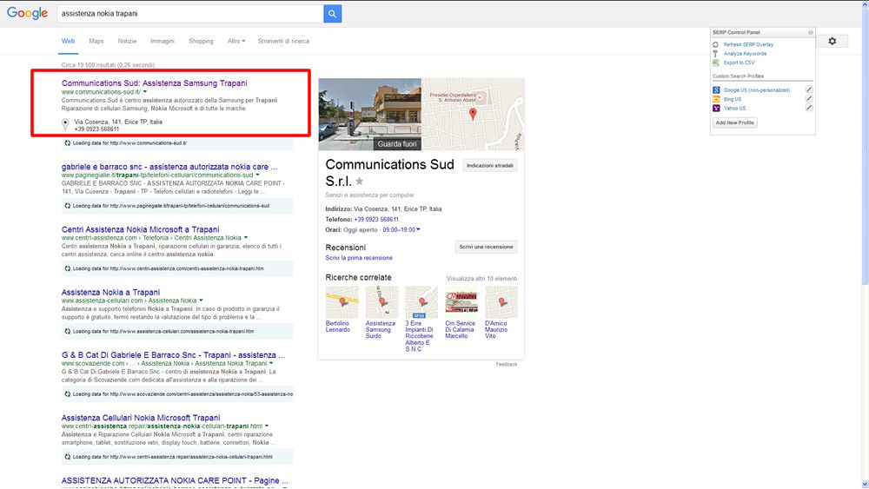Open dropdown arrow beside centri-assistenza.repair URL
The width and height of the screenshot is (869, 489).
click(x=267, y=426)
